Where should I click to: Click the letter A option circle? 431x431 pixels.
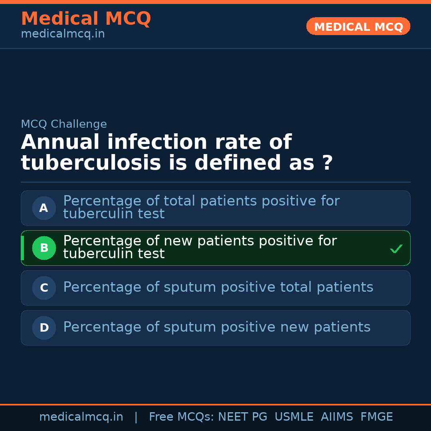coord(44,208)
